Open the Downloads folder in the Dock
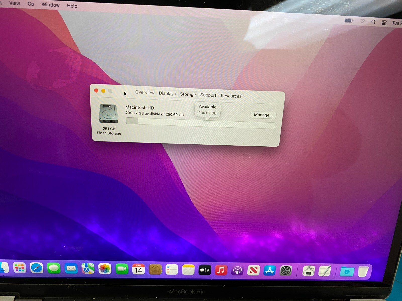The image size is (402, 301). coord(347,272)
